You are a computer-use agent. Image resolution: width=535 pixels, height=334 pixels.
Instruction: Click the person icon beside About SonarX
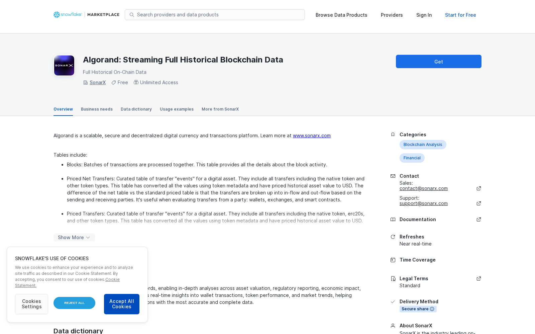pos(393,326)
